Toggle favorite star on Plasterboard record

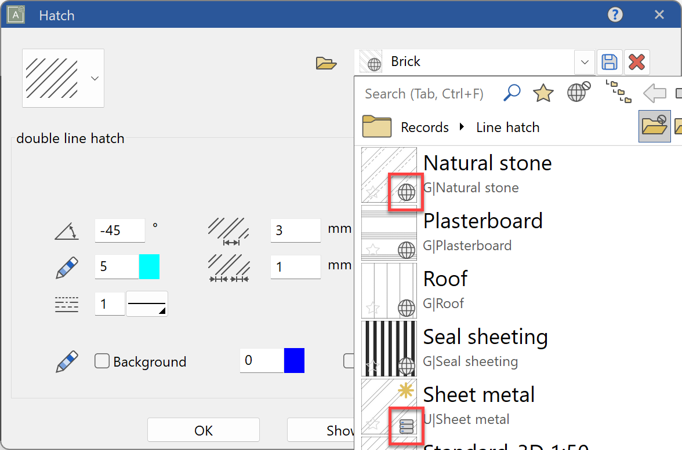click(373, 250)
